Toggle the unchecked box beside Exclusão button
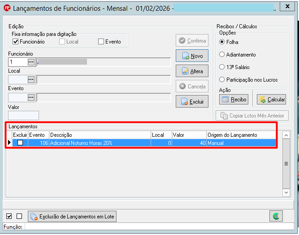299x235 pixels. click(x=19, y=216)
